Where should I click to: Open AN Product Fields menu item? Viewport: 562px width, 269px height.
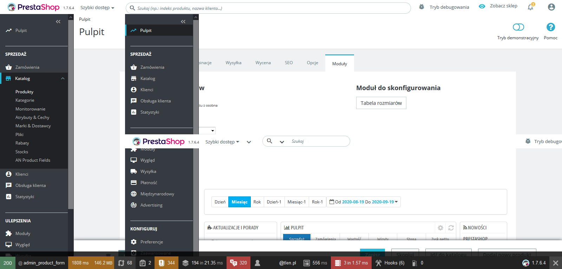(x=33, y=160)
